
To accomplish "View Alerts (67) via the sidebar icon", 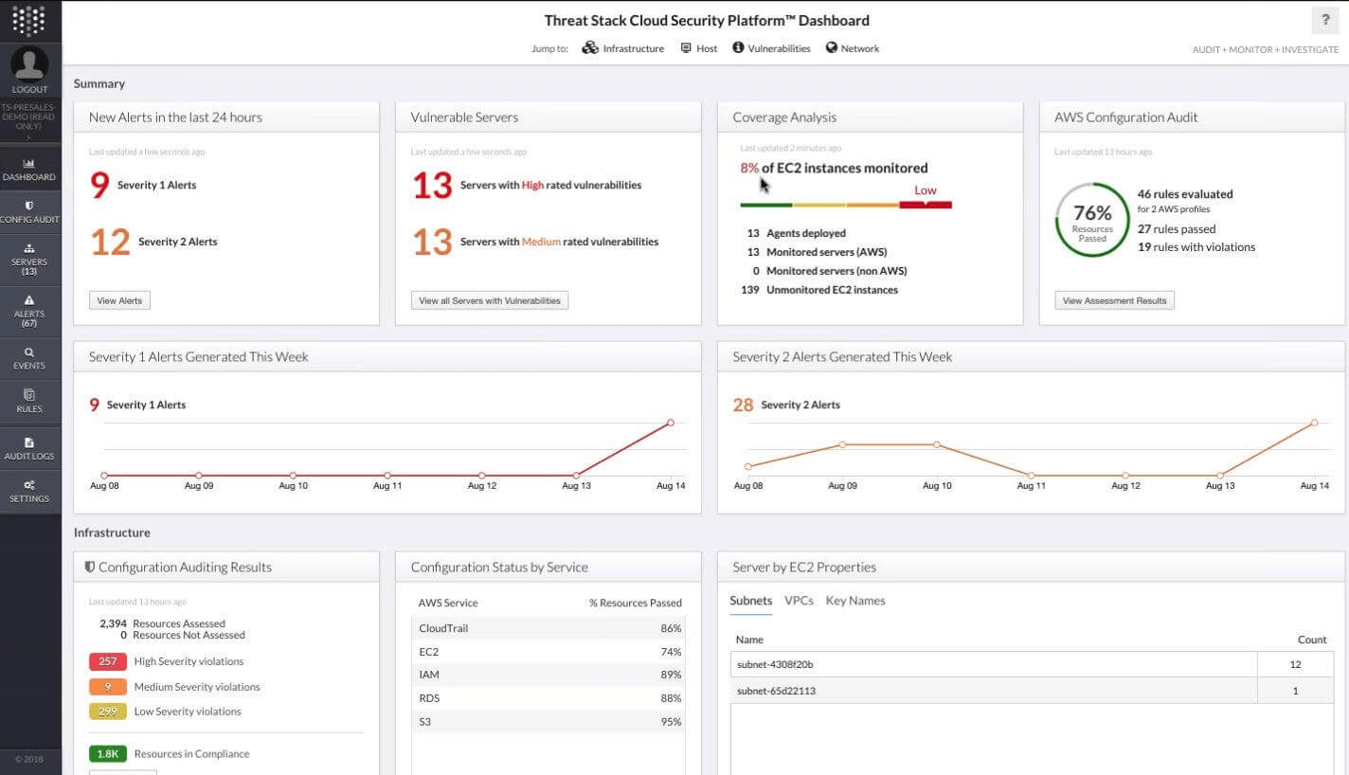I will 29,311.
